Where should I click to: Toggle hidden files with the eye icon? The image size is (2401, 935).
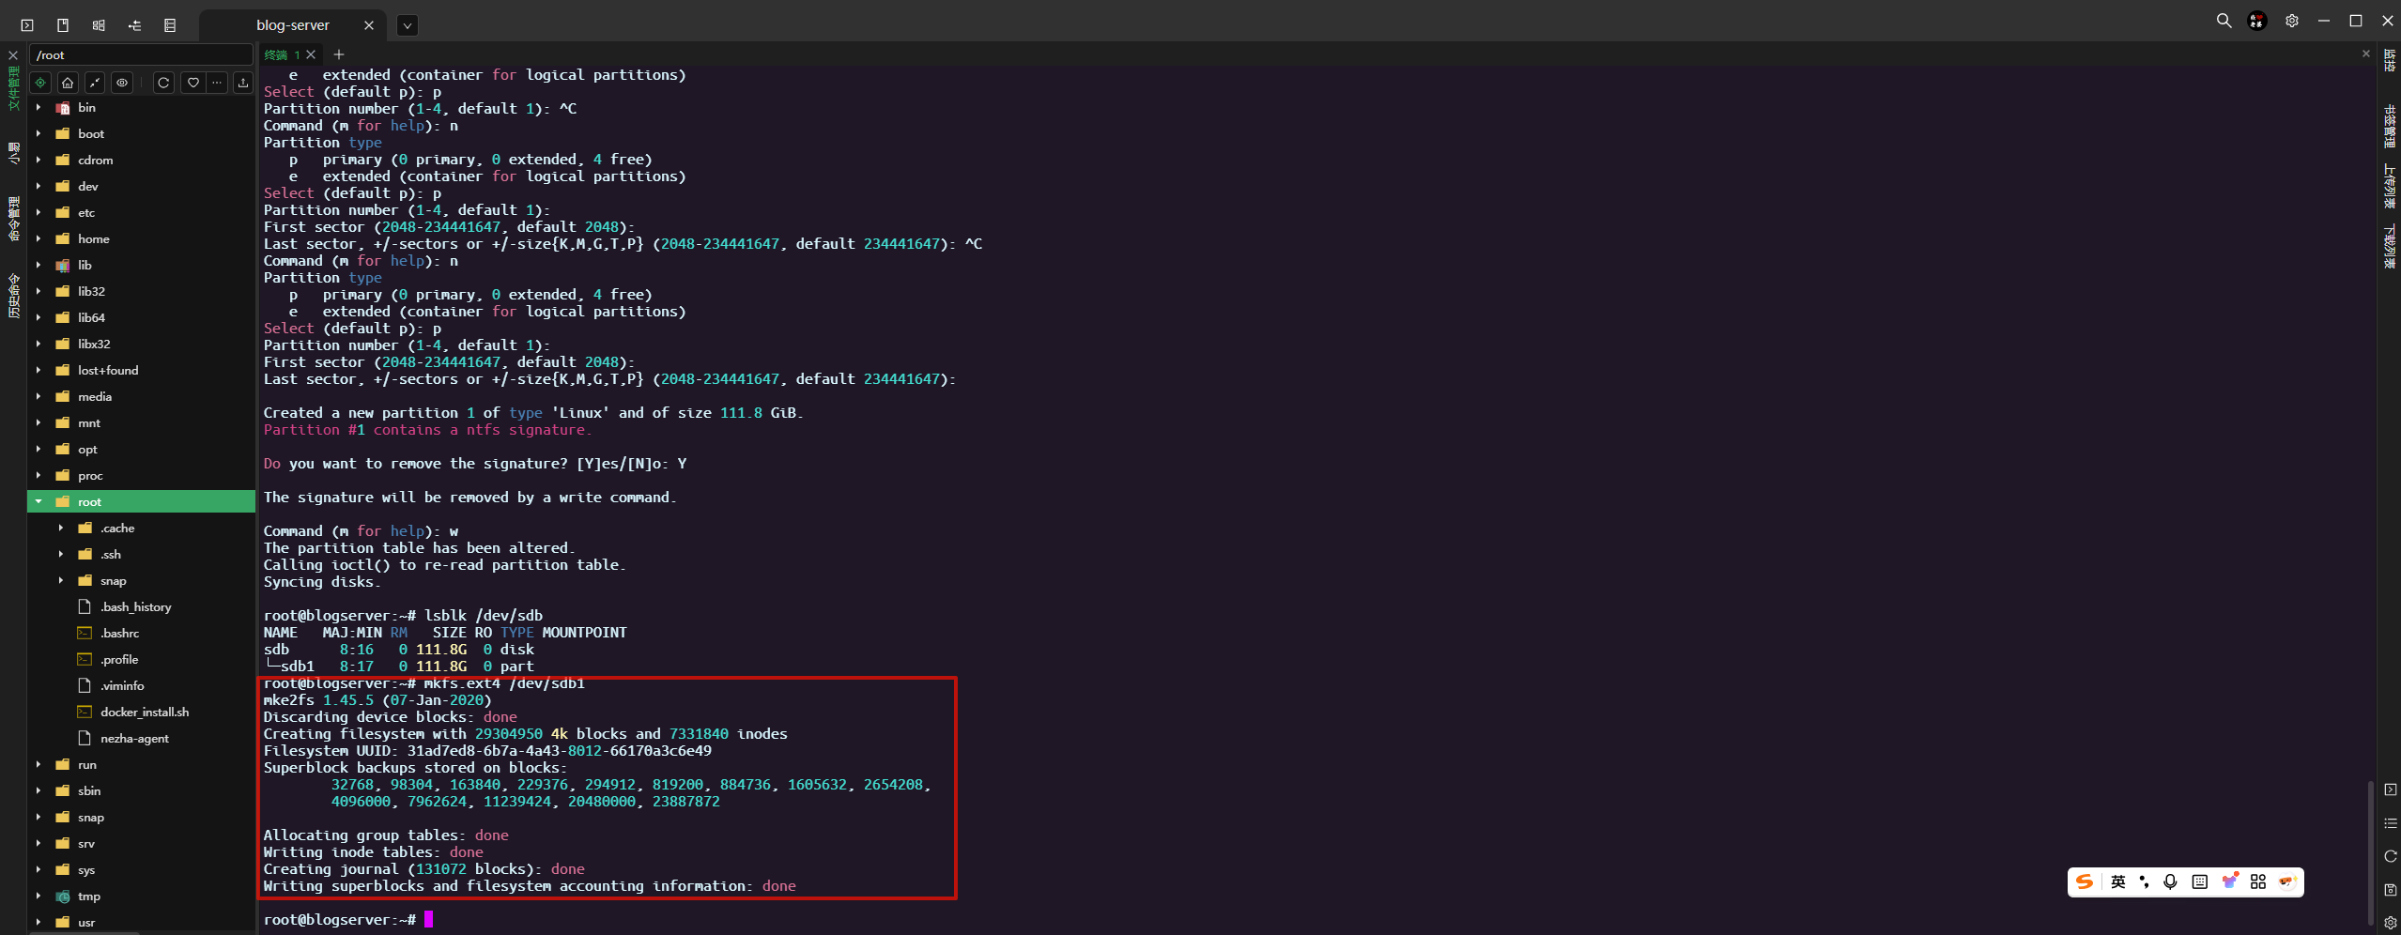point(122,83)
